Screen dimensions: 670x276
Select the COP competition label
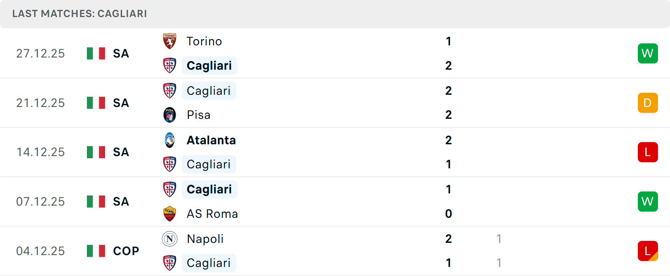(x=126, y=251)
